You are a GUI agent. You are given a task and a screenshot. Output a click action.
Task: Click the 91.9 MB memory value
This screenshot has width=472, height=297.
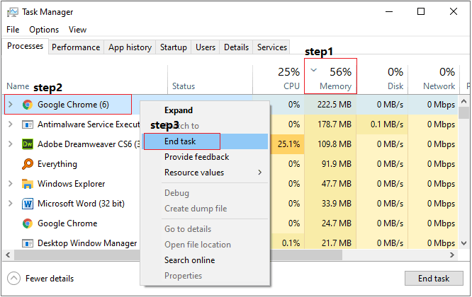click(336, 164)
